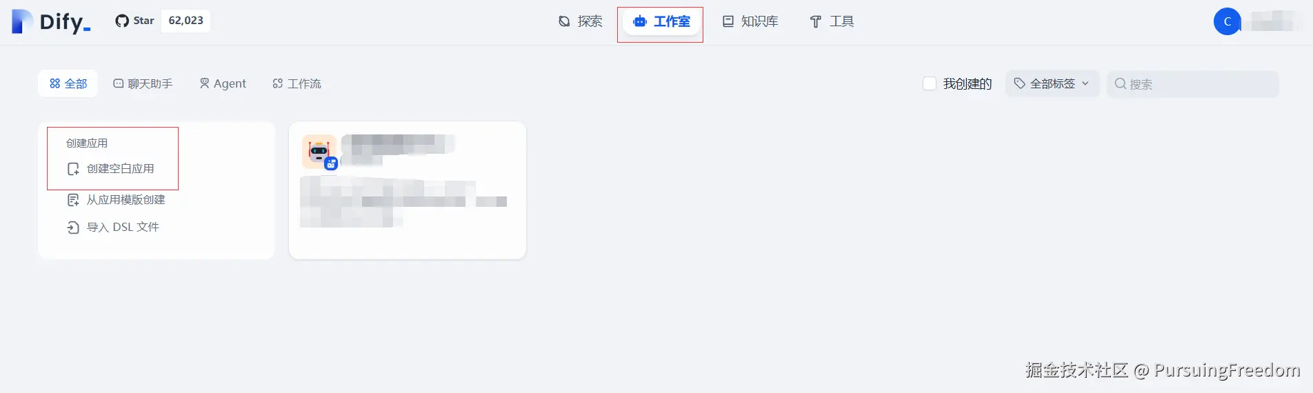Click the 工具 hammer icon
The height and width of the screenshot is (393, 1313).
tap(815, 21)
